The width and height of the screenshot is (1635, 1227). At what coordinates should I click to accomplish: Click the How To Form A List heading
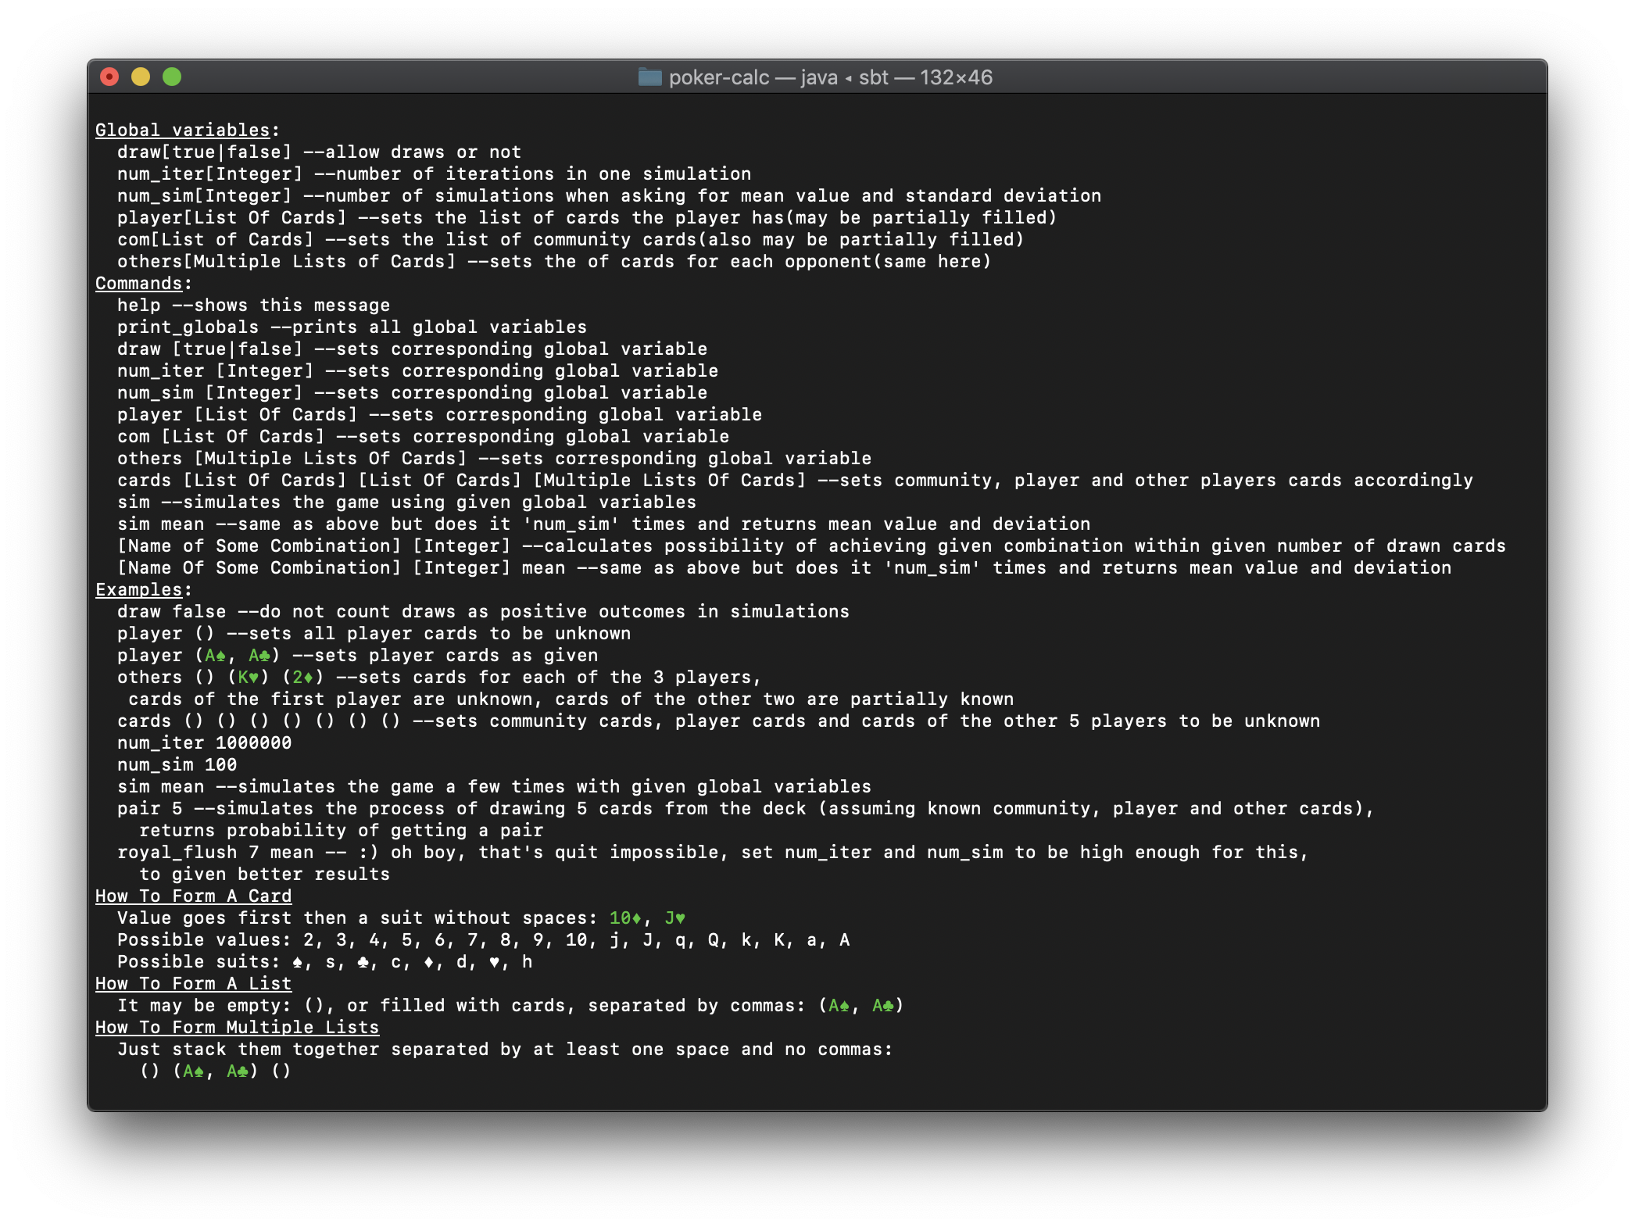pos(193,984)
